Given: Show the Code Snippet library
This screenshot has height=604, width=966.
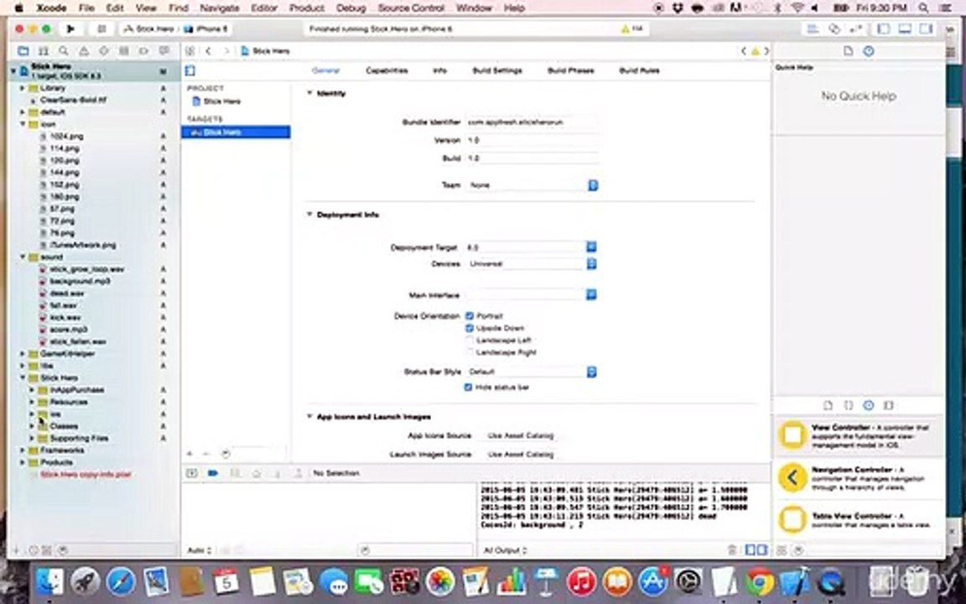Looking at the screenshot, I should (849, 405).
